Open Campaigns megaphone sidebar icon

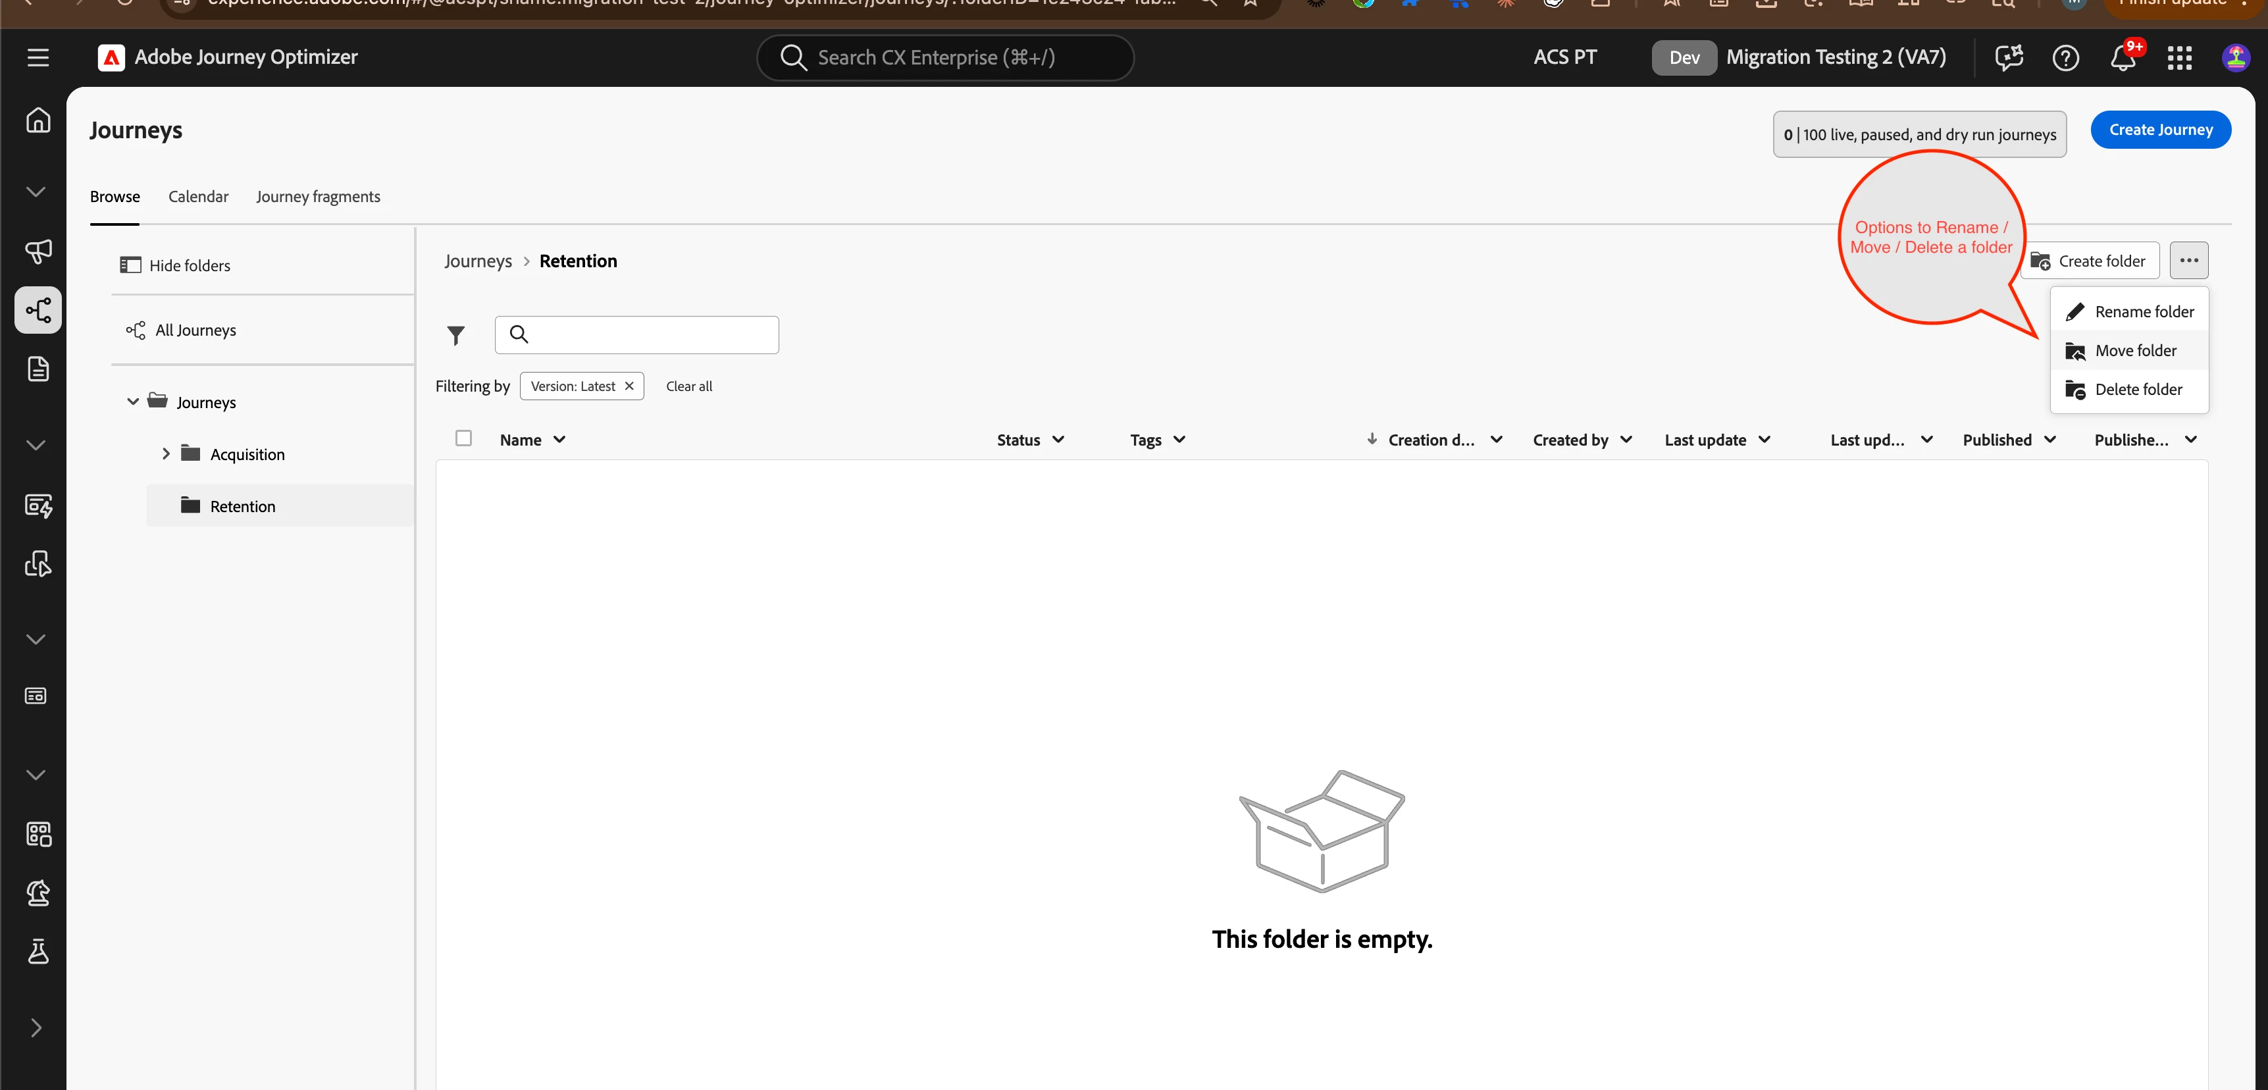tap(38, 252)
